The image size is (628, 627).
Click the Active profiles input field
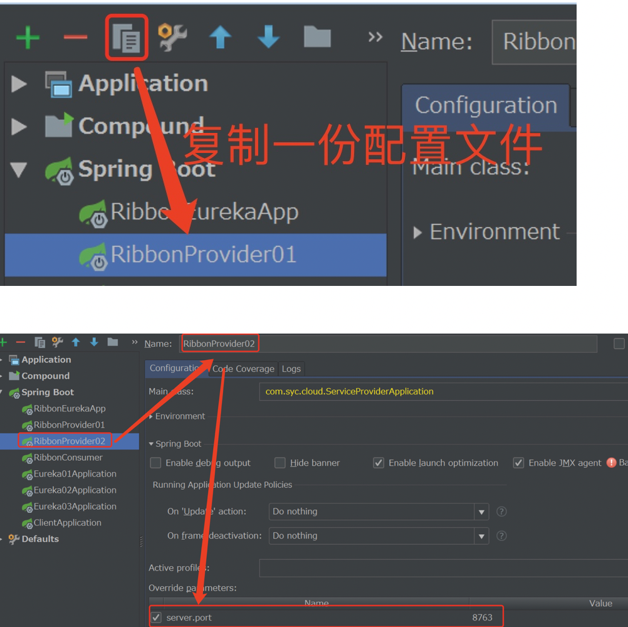443,568
